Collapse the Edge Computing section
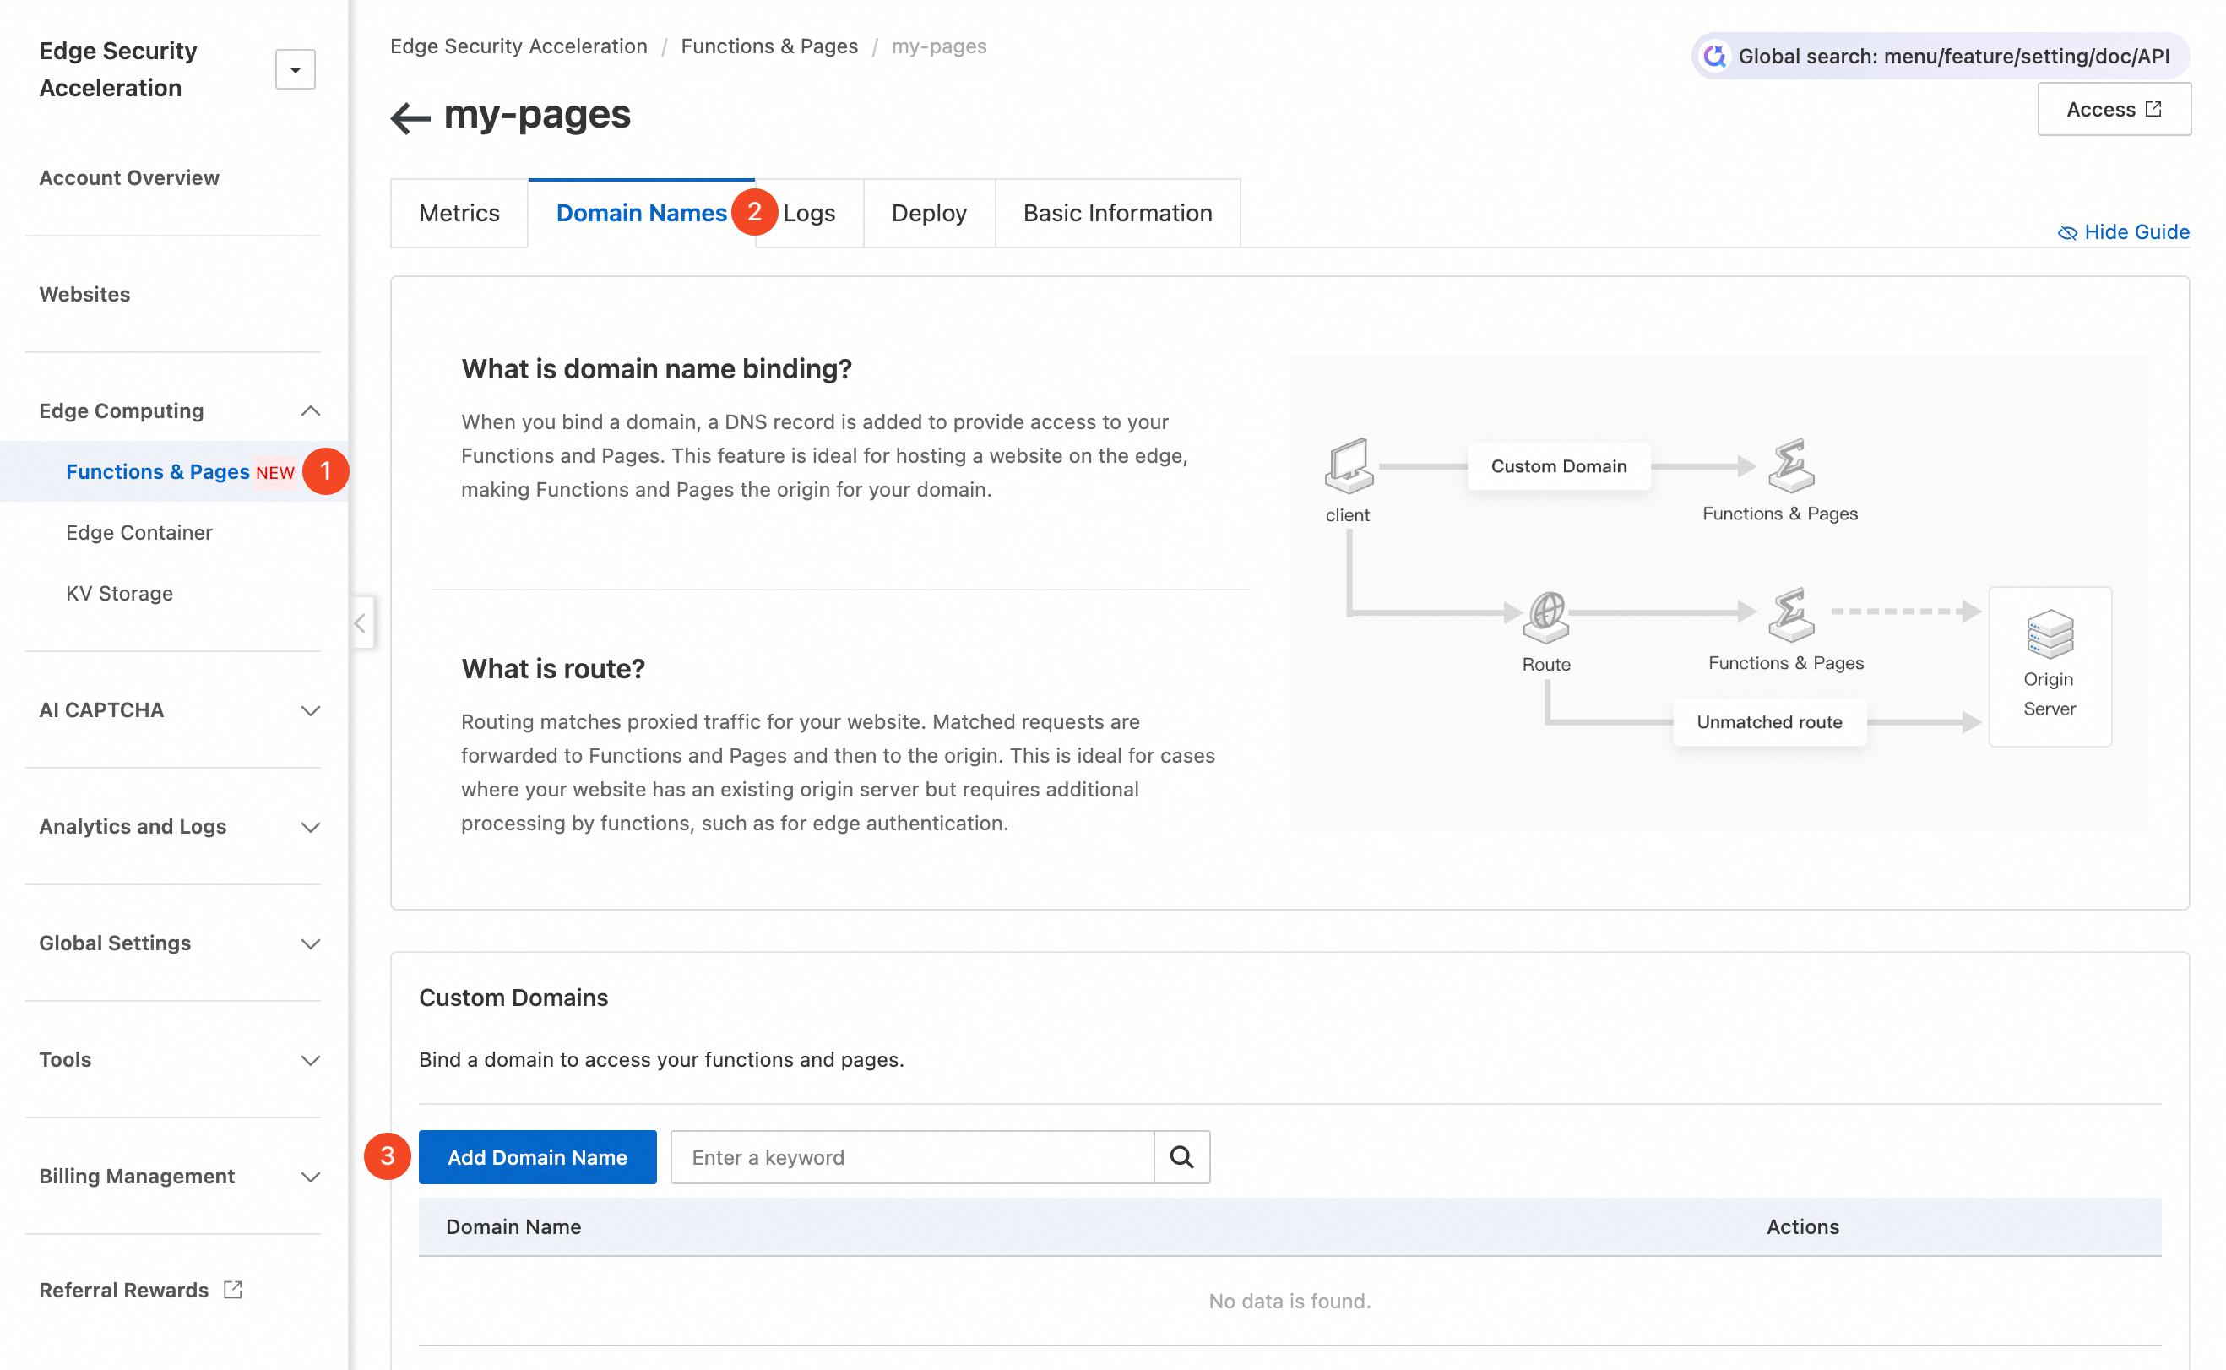Image resolution: width=2226 pixels, height=1370 pixels. pos(310,410)
